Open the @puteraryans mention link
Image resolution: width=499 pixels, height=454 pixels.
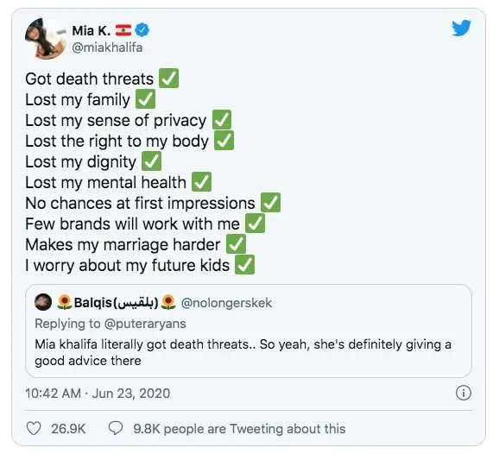tap(145, 324)
